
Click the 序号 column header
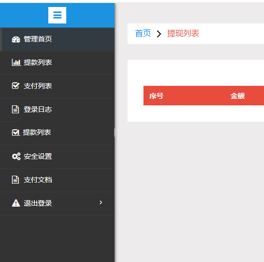pos(156,96)
